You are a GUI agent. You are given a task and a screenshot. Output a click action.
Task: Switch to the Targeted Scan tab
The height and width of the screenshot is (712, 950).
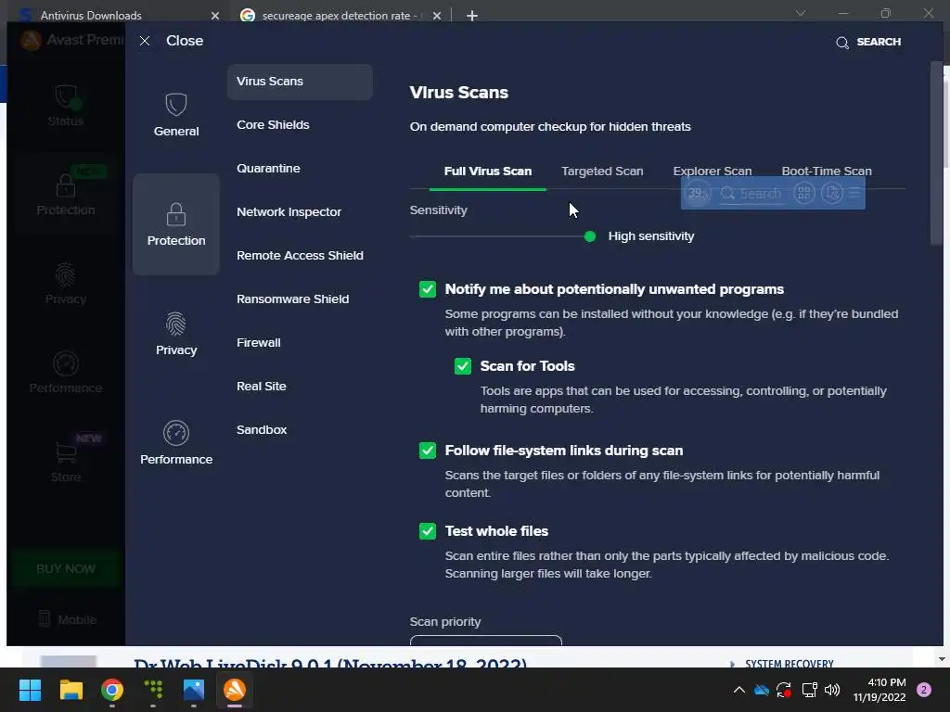pyautogui.click(x=602, y=172)
